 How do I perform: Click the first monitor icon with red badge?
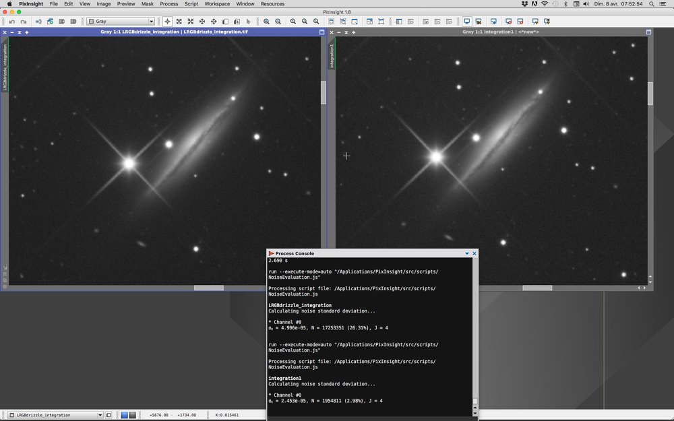coord(508,22)
